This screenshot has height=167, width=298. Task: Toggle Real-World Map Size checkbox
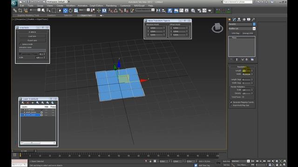coord(231,105)
